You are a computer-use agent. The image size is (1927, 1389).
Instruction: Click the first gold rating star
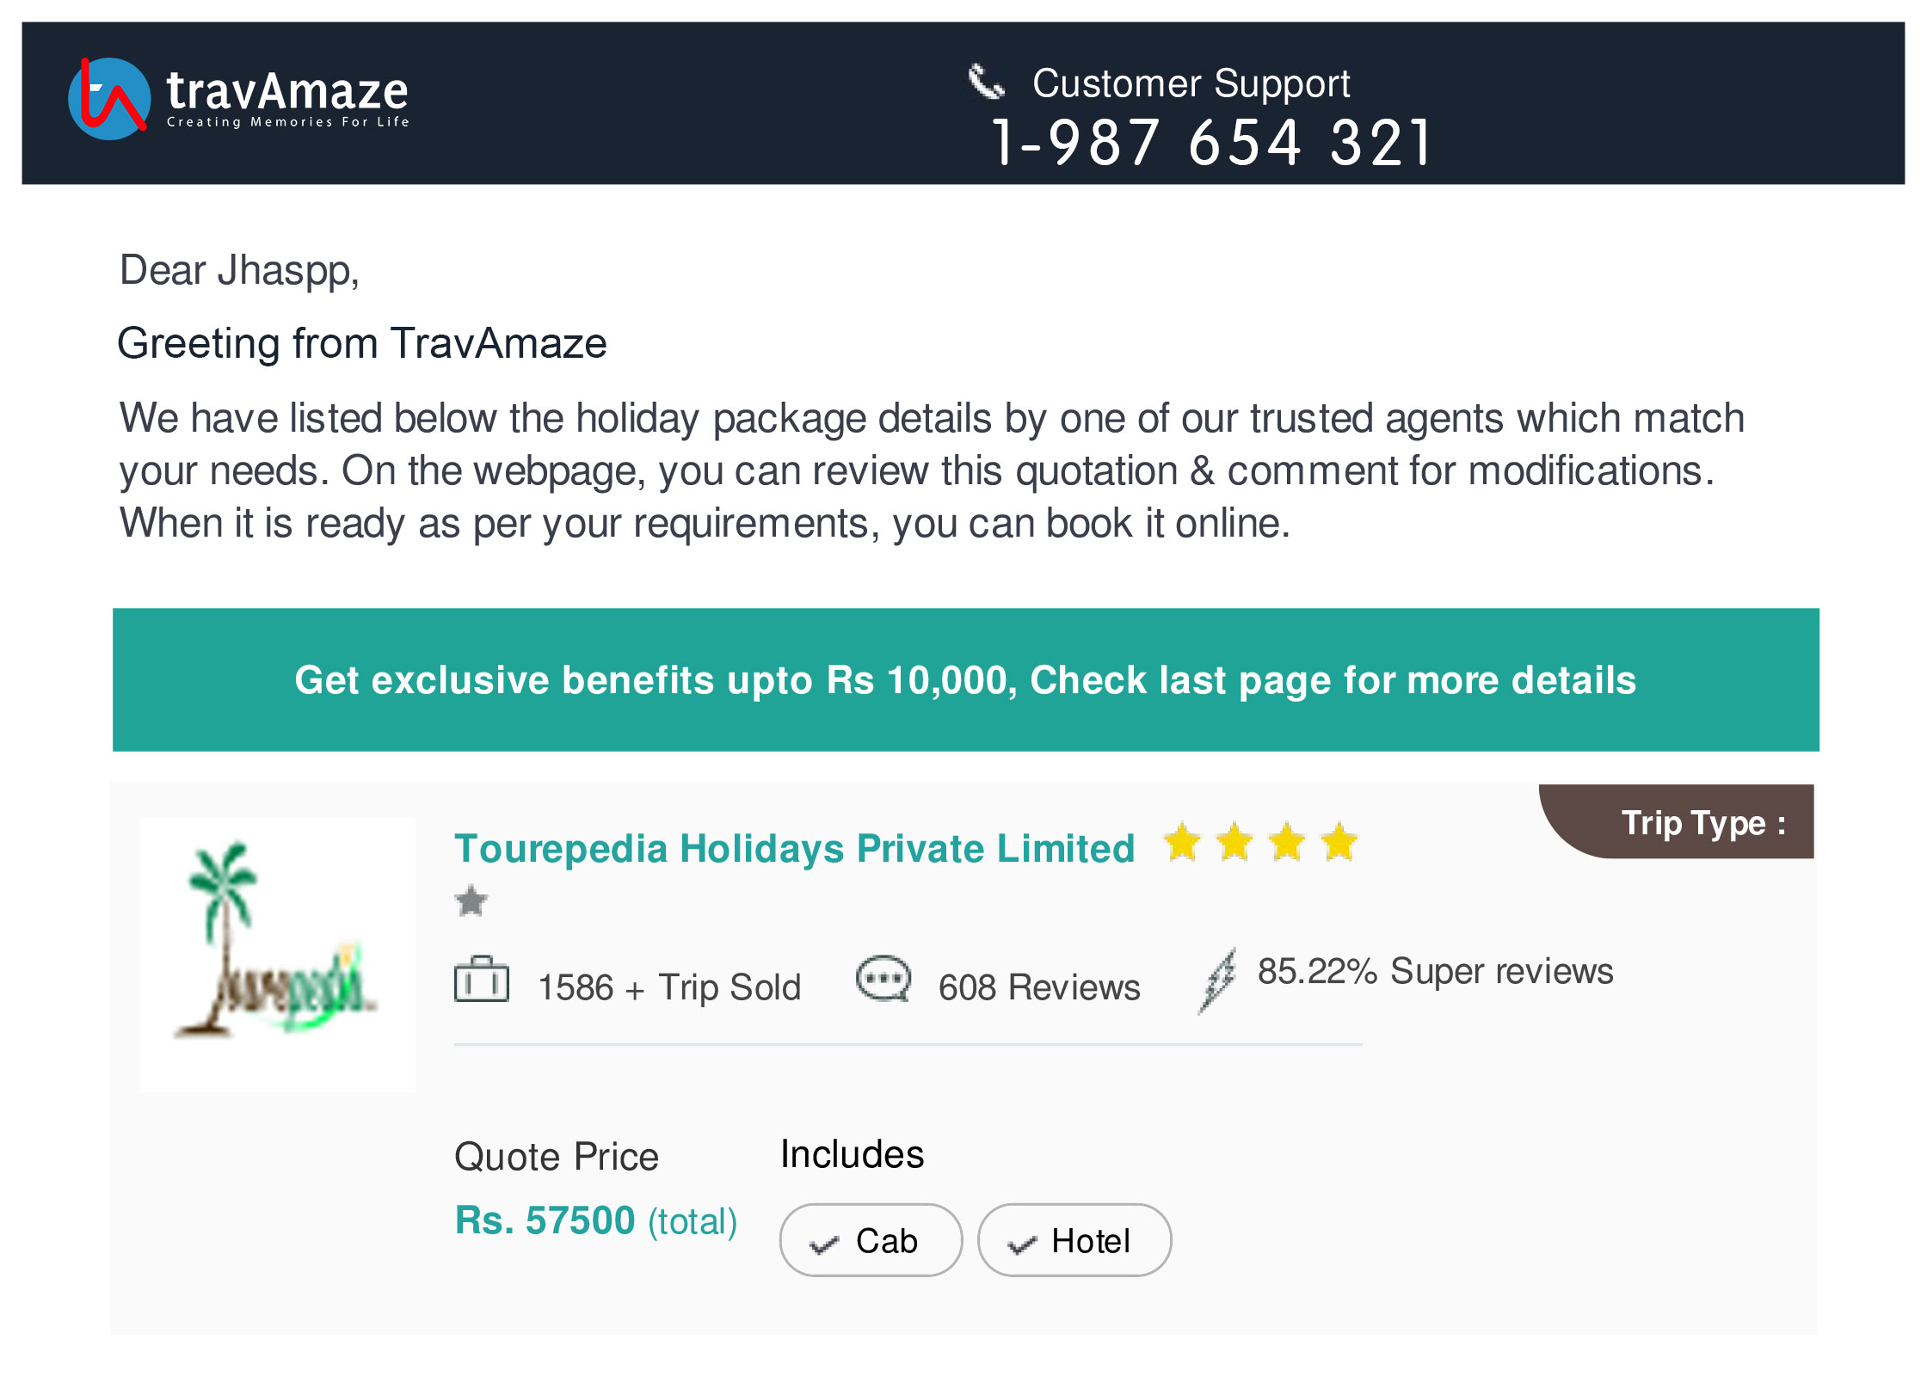click(x=1183, y=842)
